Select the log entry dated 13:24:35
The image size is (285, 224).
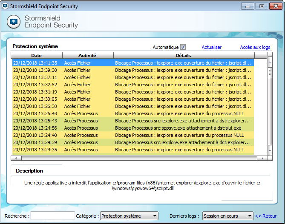coord(133,150)
